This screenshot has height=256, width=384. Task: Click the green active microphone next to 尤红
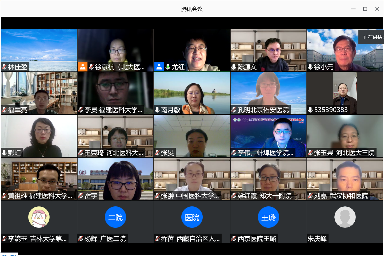168,67
